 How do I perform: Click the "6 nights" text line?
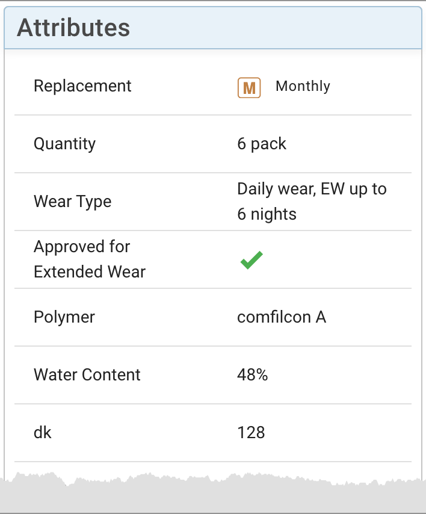pyautogui.click(x=267, y=214)
